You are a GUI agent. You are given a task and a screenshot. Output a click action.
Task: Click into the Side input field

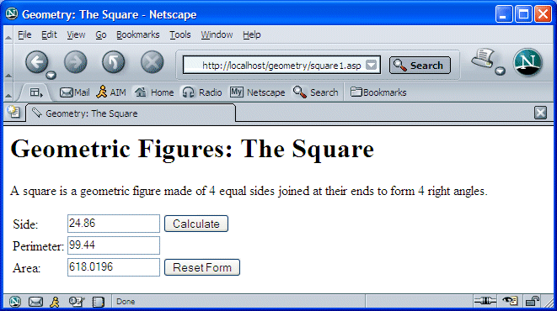click(114, 224)
